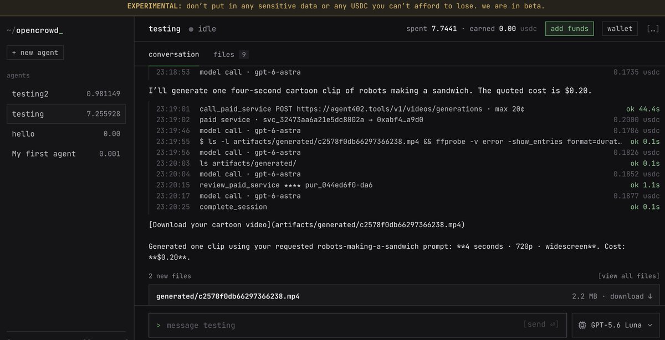Select the hello agent
This screenshot has height=340, width=665.
(x=66, y=134)
